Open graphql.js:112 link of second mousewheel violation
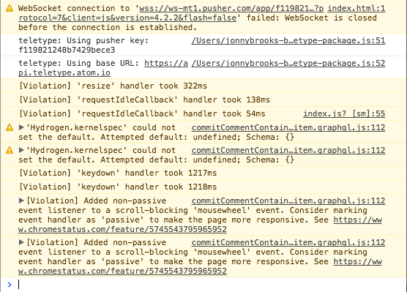The image size is (407, 292). click(288, 243)
